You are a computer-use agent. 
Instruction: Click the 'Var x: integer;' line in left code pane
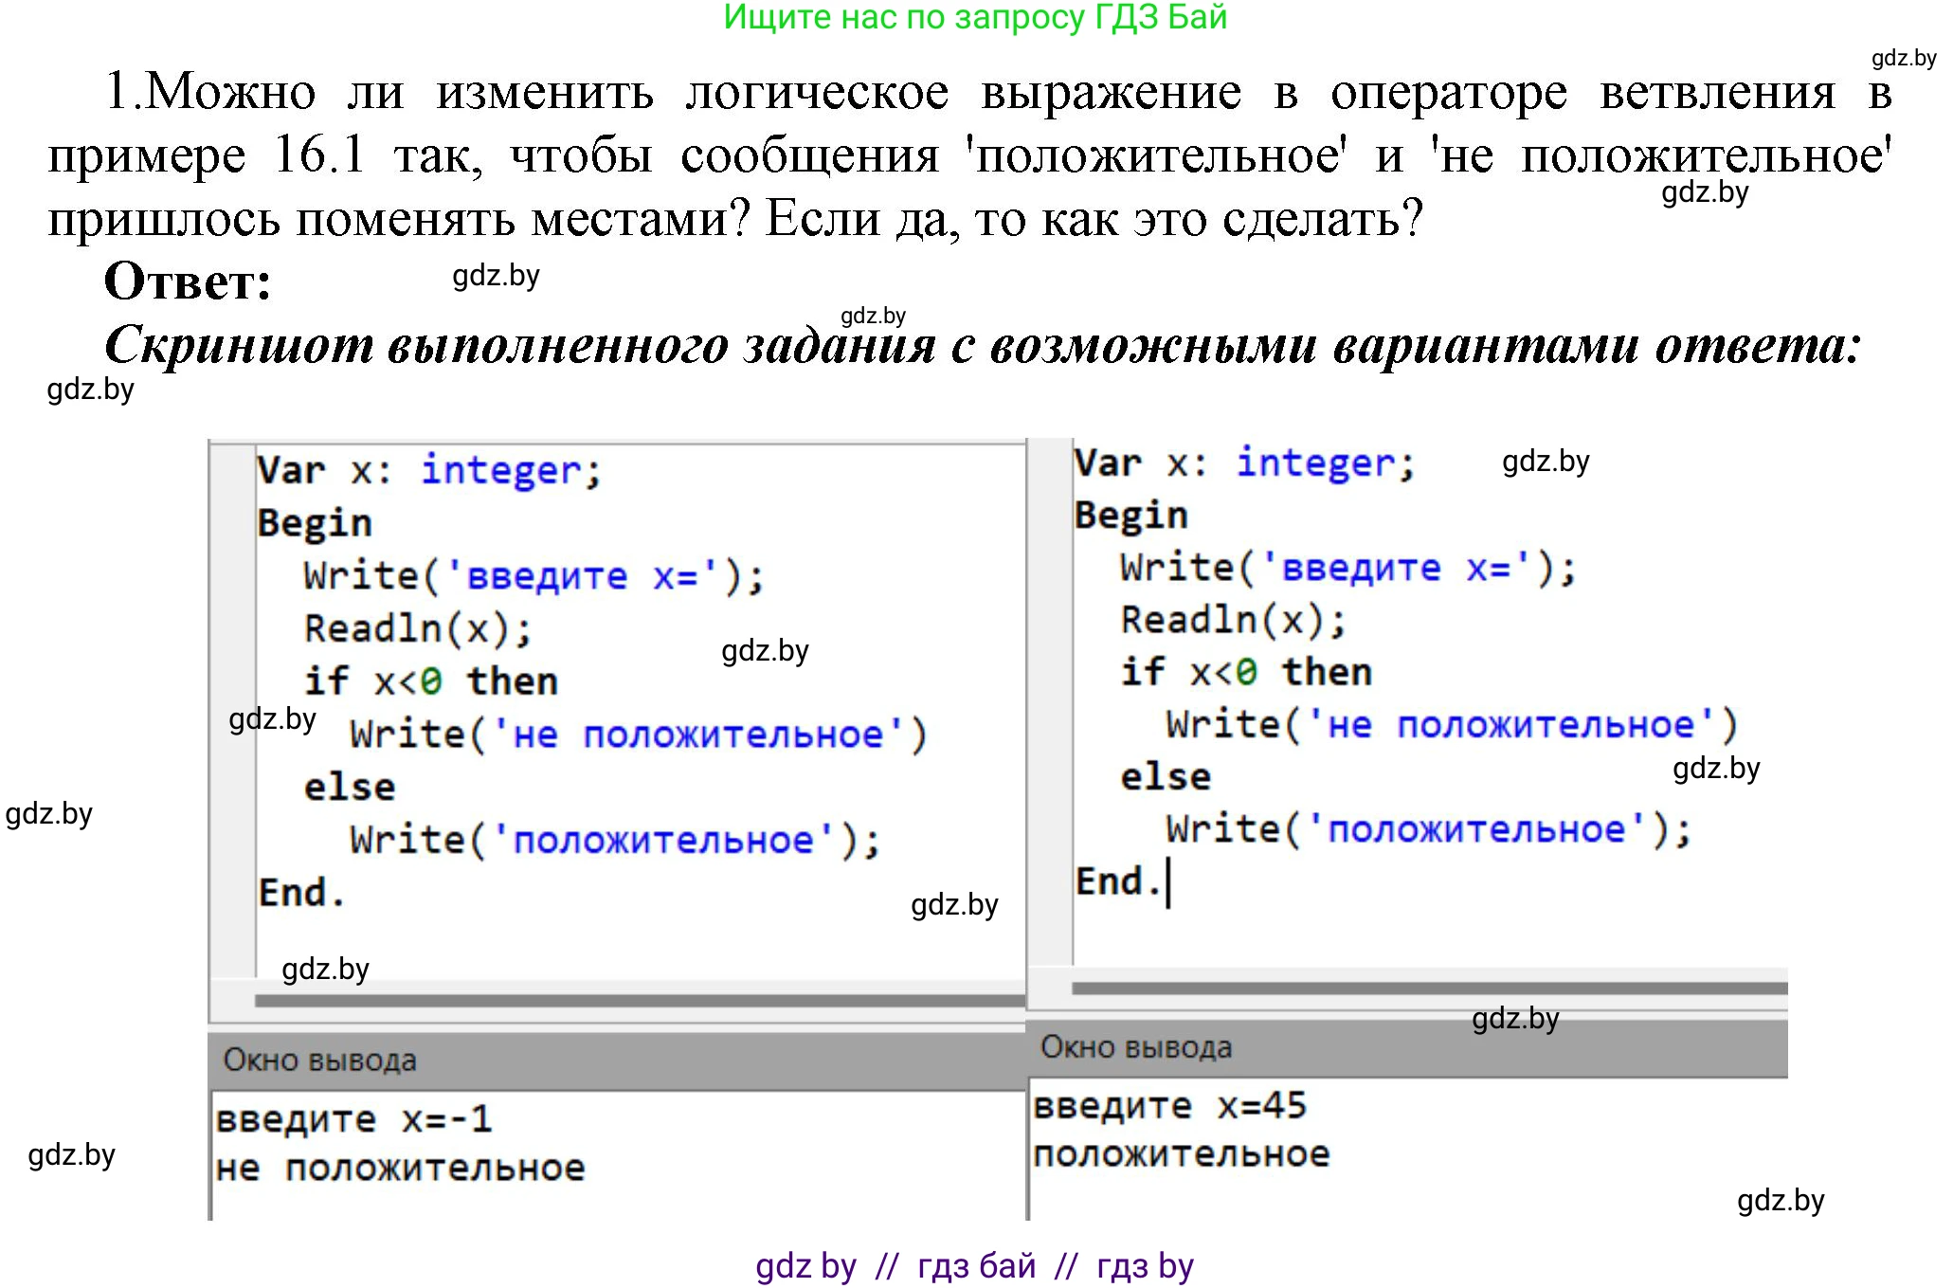[x=426, y=469]
